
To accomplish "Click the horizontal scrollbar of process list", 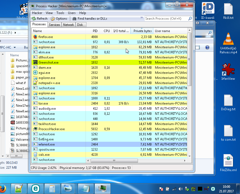I will point(114,161).
